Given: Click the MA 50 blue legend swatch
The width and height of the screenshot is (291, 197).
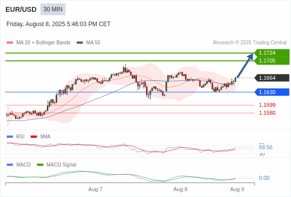Looking at the screenshot, I should click(x=80, y=43).
